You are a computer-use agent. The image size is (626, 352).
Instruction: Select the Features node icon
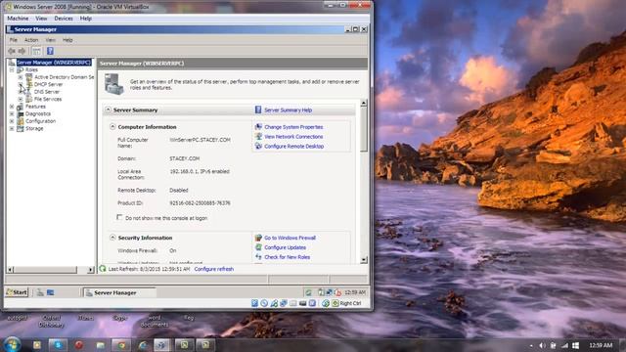click(x=21, y=107)
